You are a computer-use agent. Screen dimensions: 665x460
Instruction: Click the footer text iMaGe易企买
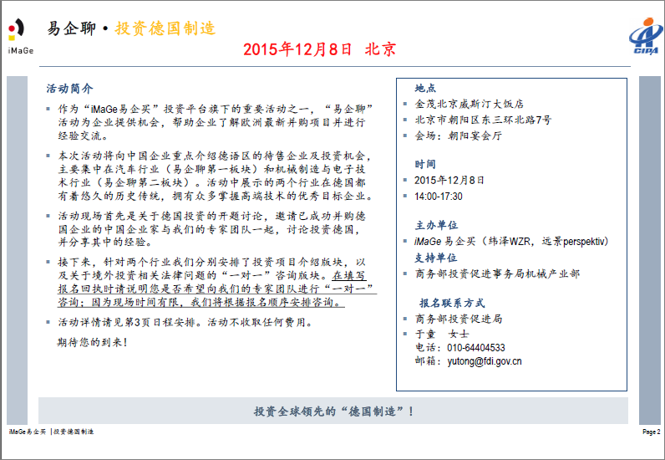point(27,432)
